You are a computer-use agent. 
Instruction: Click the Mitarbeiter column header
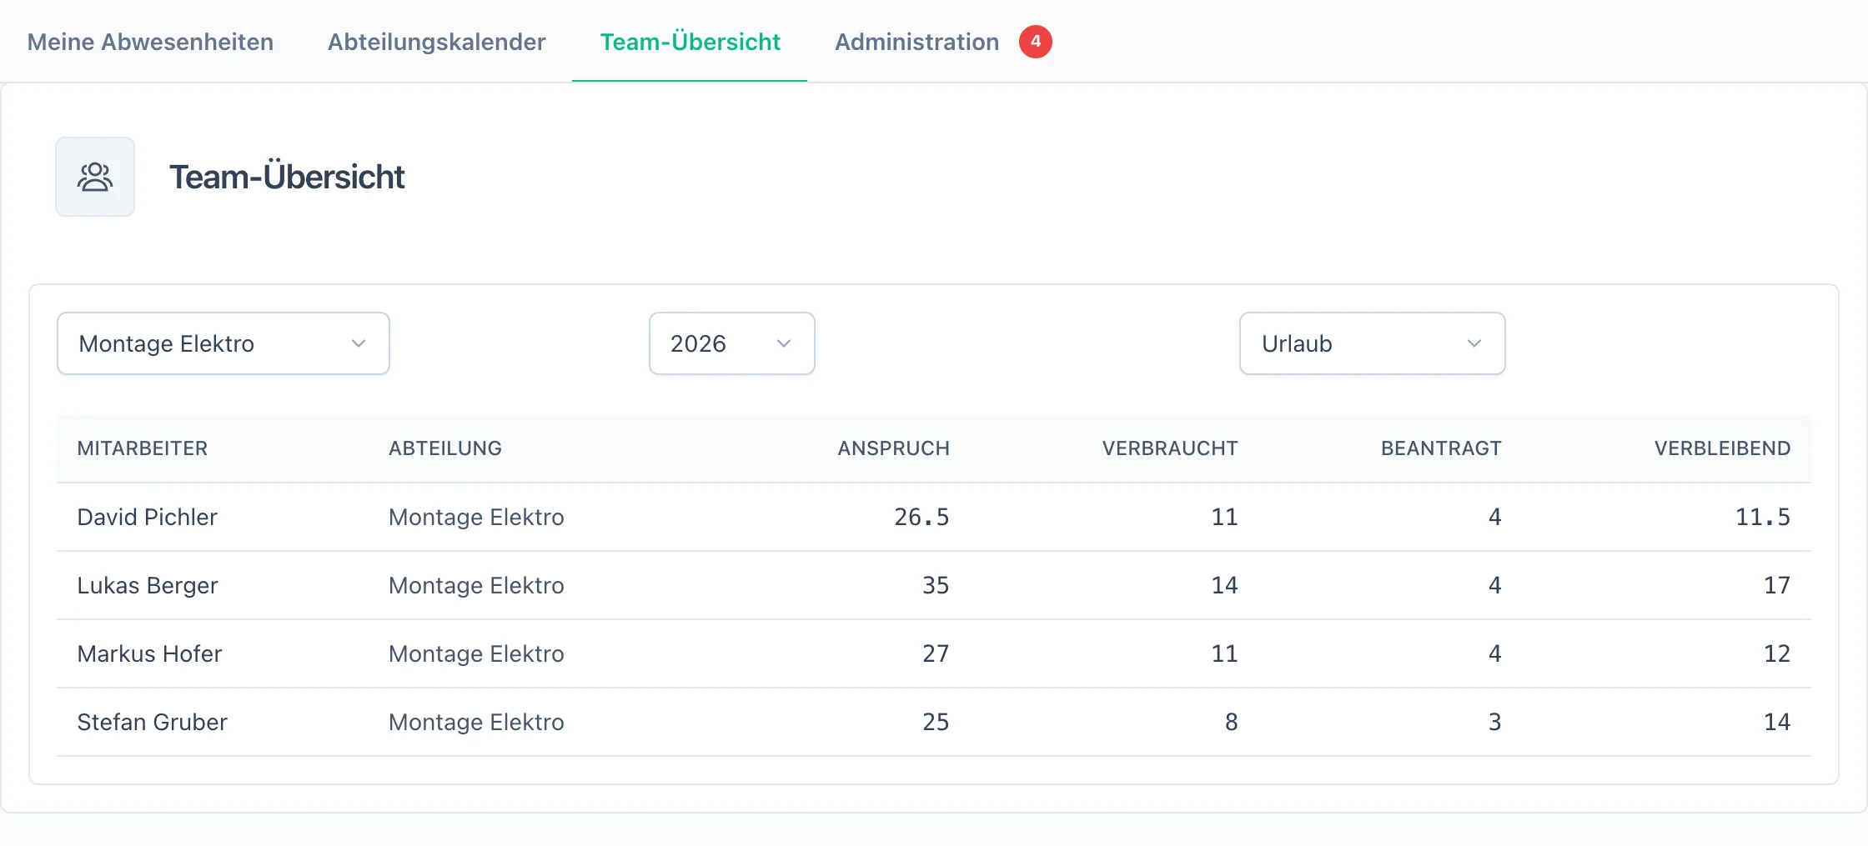(x=143, y=448)
